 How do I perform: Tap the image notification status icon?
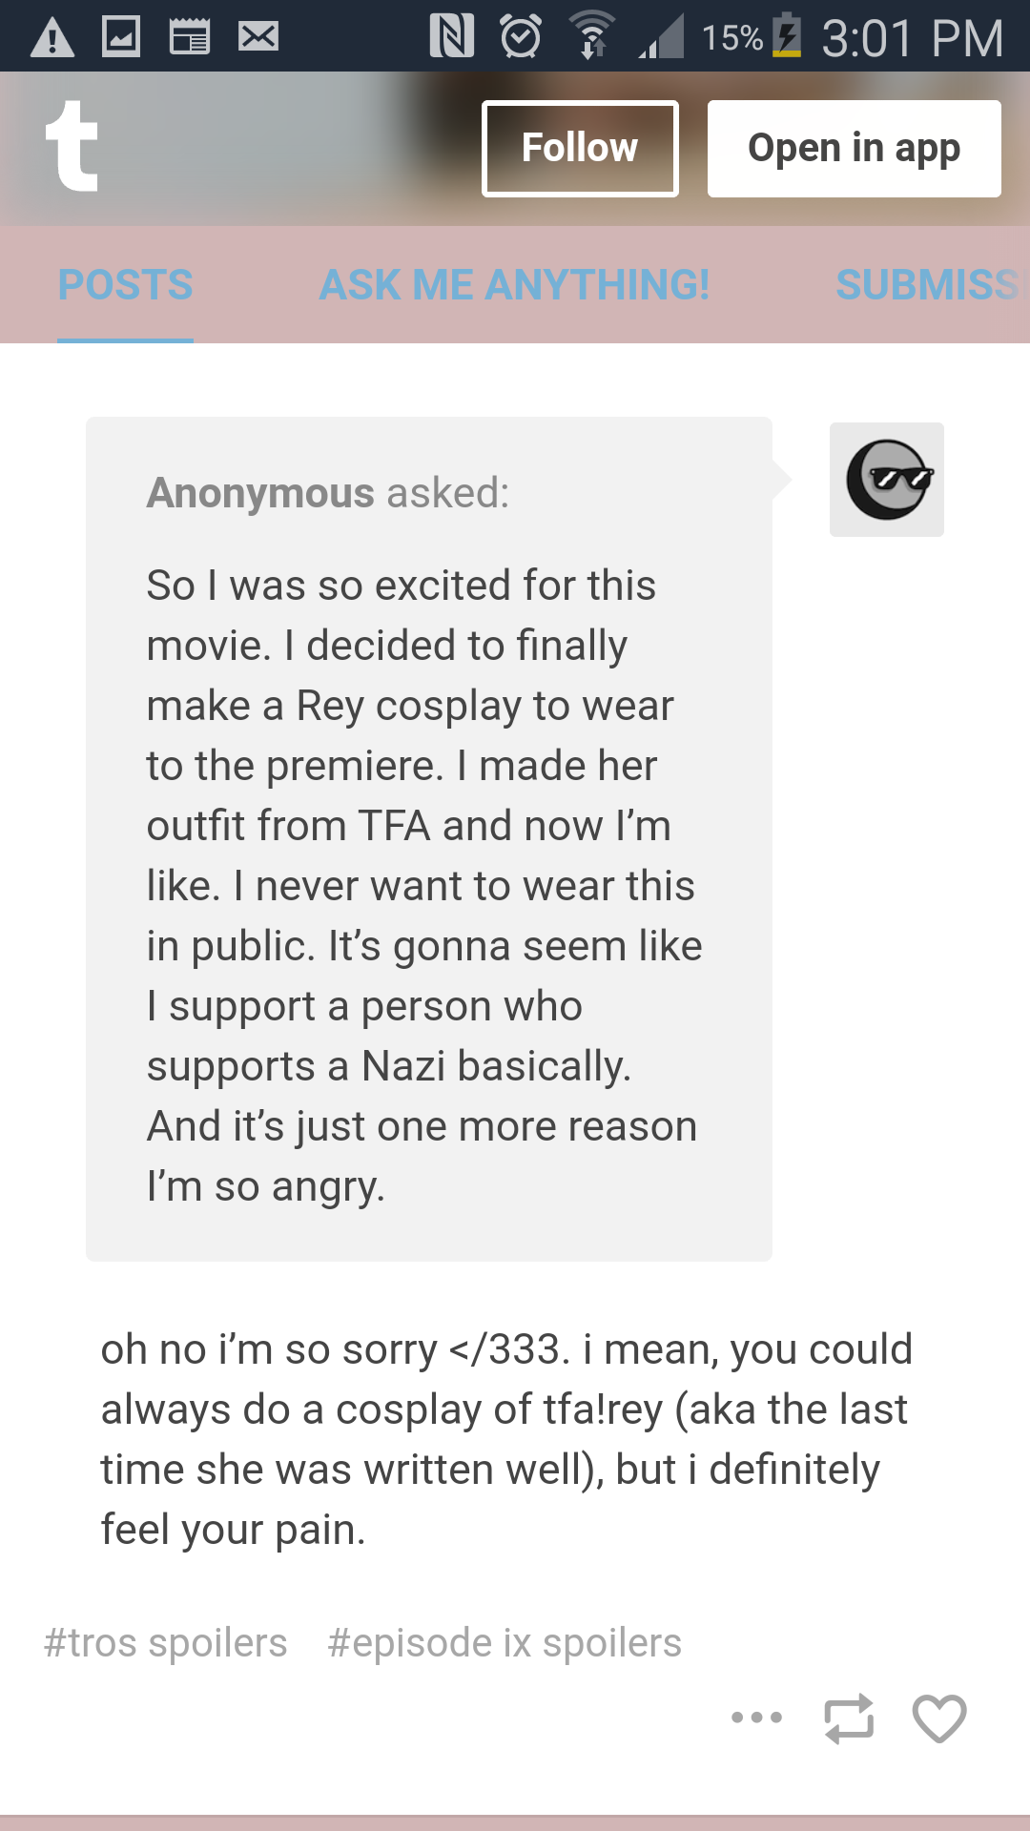pos(121,37)
